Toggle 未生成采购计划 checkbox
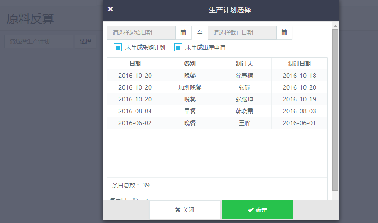 tap(118, 47)
